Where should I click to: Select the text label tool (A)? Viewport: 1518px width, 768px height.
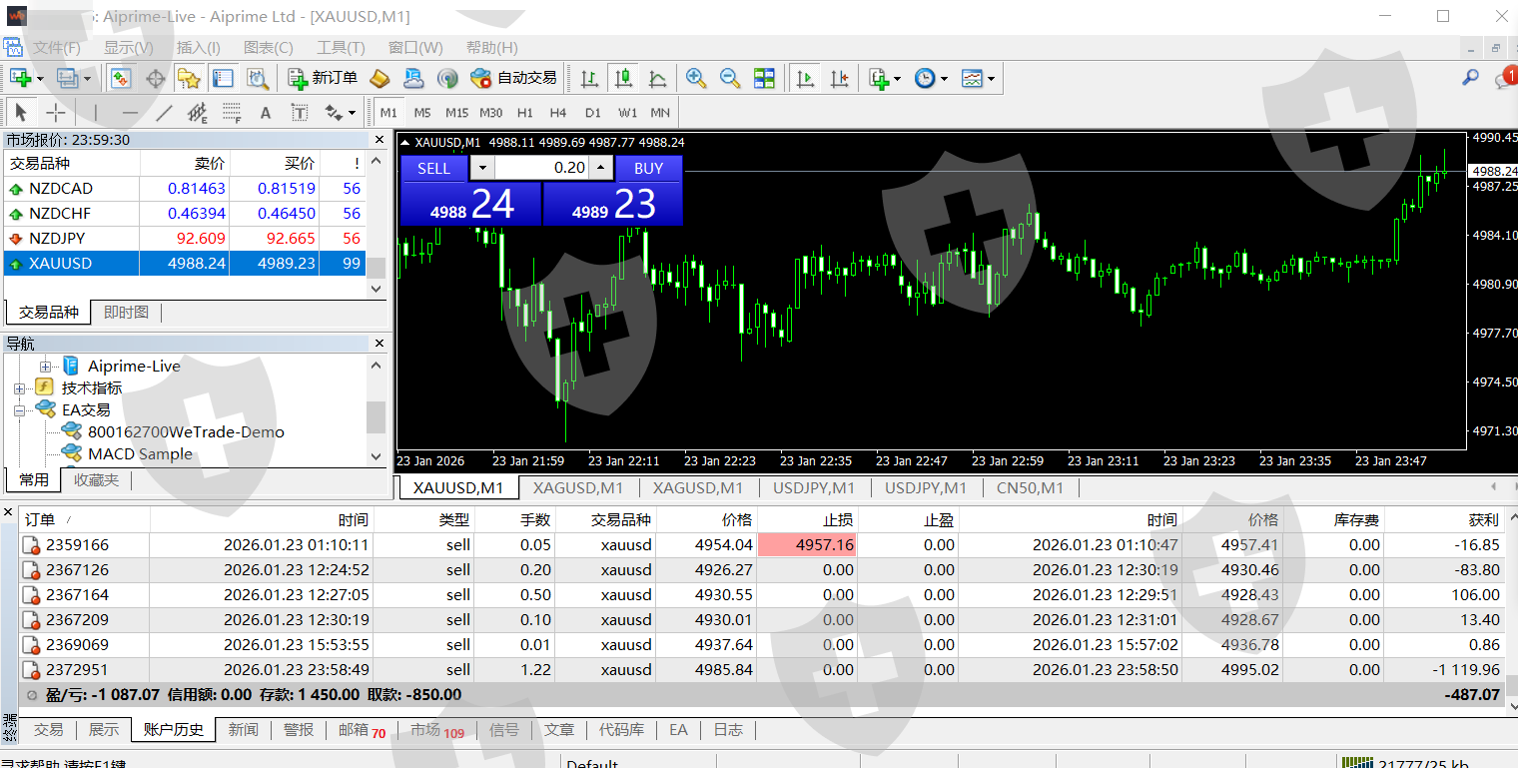[x=266, y=113]
